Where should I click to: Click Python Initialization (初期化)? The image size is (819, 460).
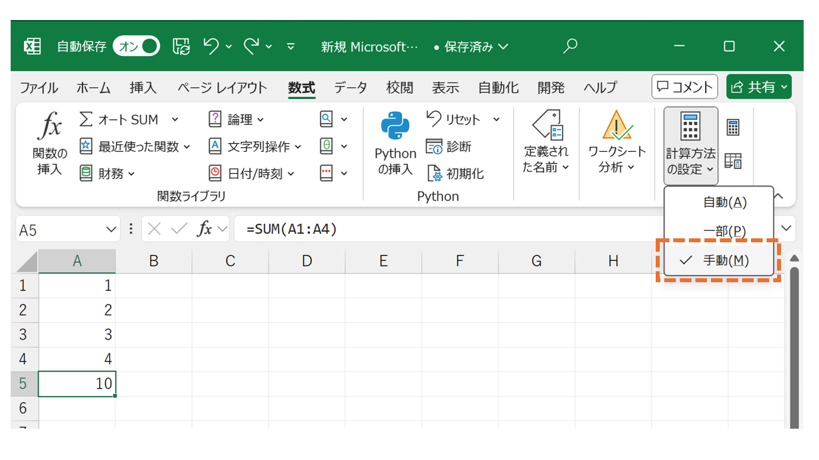(455, 174)
